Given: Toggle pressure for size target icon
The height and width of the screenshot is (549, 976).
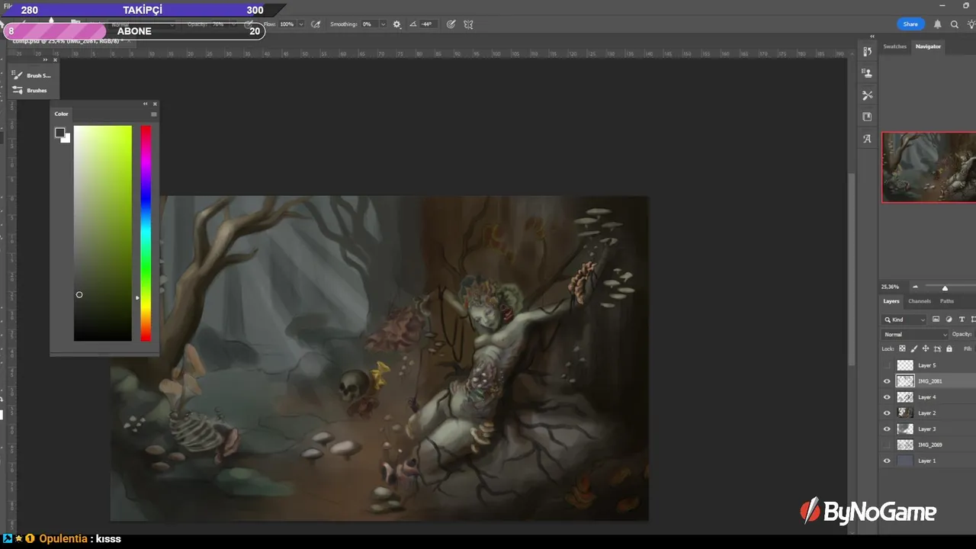Looking at the screenshot, I should [451, 24].
